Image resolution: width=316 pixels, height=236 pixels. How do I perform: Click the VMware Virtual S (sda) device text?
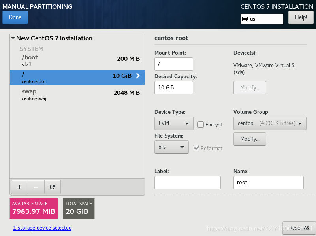264,68
